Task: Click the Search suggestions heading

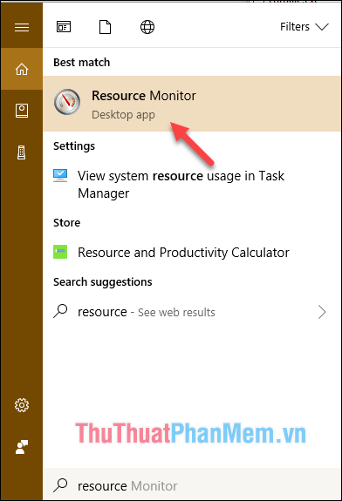Action: (102, 282)
